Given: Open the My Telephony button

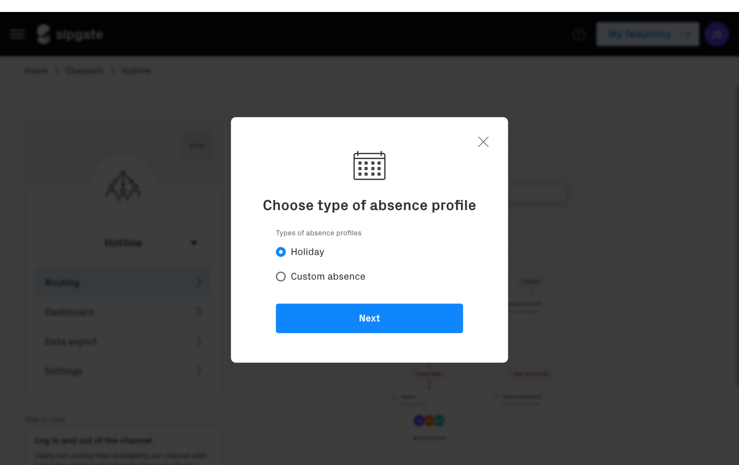Looking at the screenshot, I should 648,34.
